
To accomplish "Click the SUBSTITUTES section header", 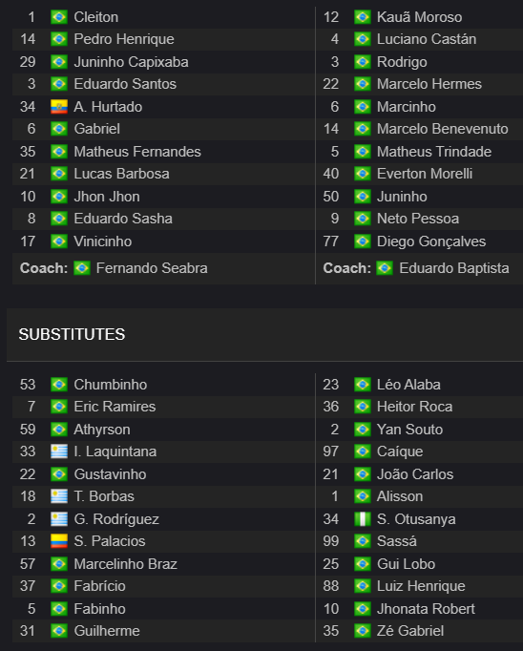I will tap(72, 334).
